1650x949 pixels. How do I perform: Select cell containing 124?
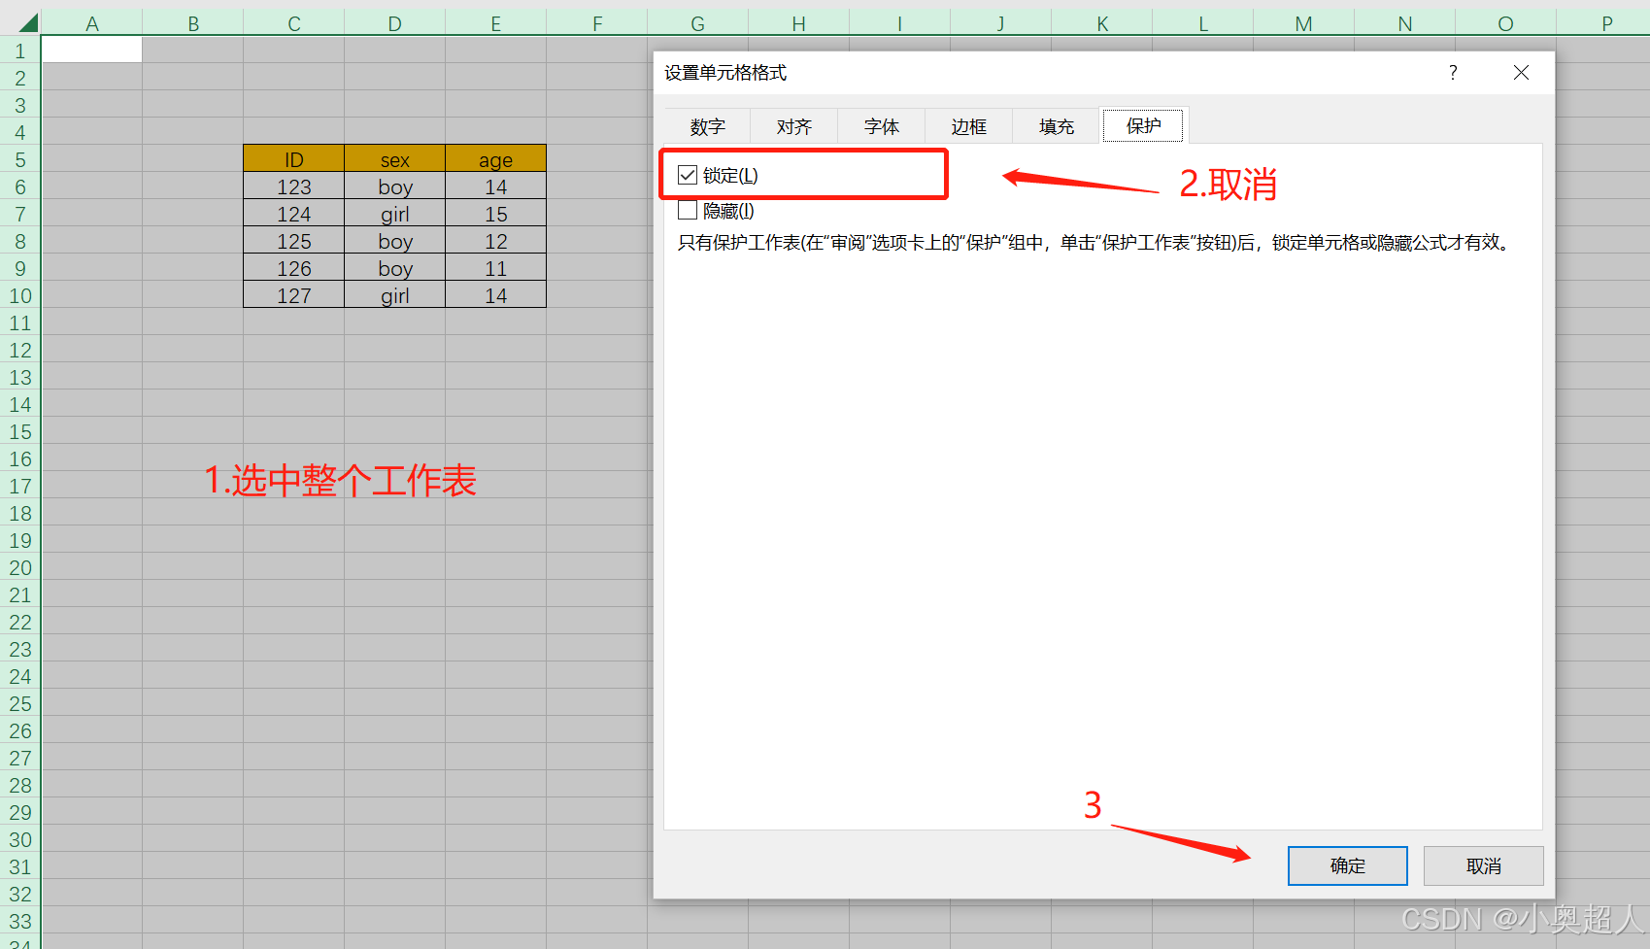coord(294,214)
